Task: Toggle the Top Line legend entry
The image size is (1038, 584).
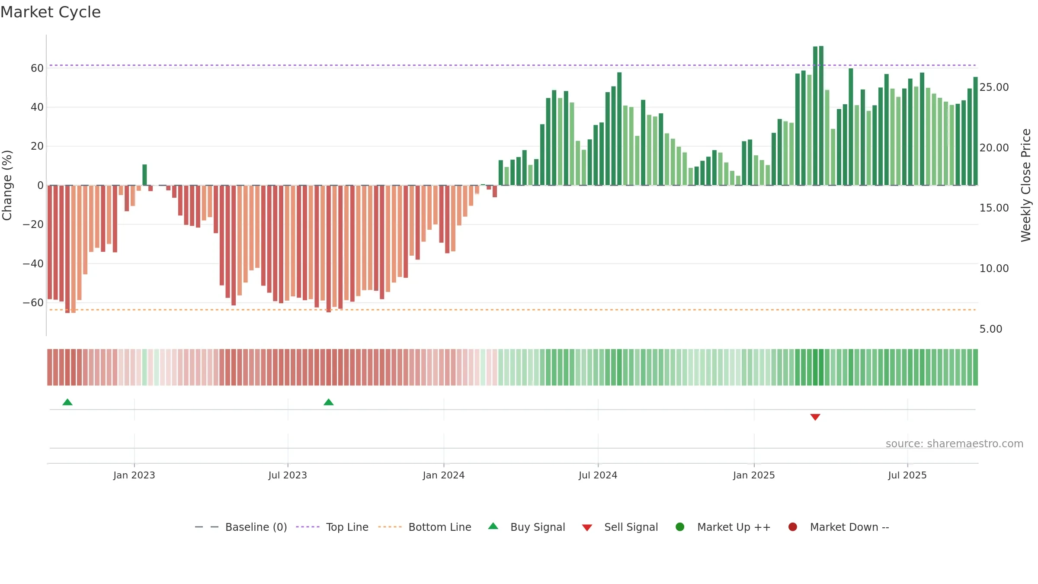Action: [x=332, y=527]
